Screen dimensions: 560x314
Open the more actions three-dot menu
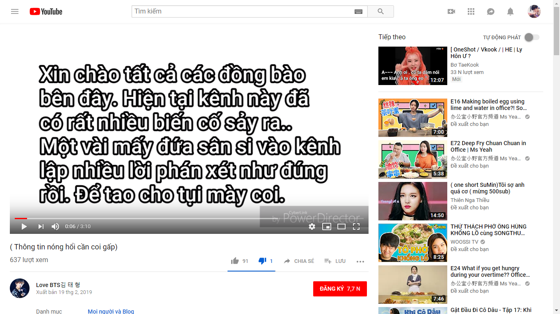pos(360,262)
